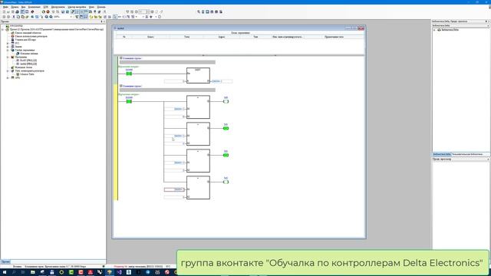Click the printer icon in the toolbar
Image resolution: width=491 pixels, height=276 pixels.
tap(17, 12)
